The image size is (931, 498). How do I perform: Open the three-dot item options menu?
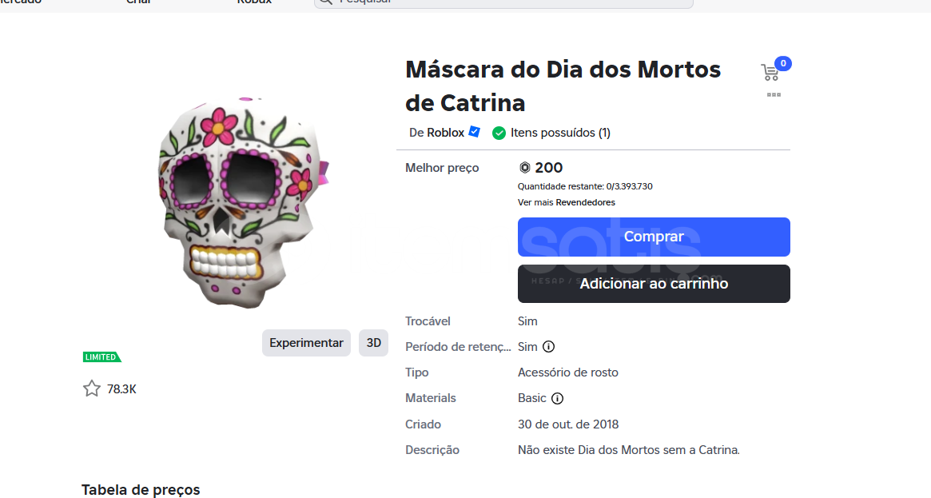pyautogui.click(x=774, y=94)
